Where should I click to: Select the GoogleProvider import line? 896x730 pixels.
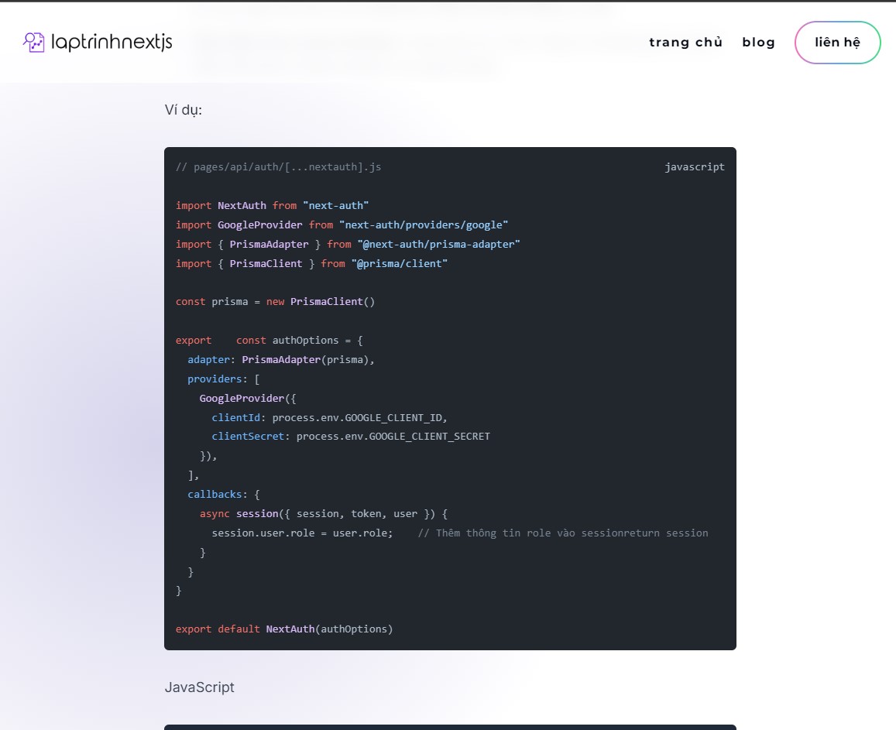pyautogui.click(x=342, y=225)
